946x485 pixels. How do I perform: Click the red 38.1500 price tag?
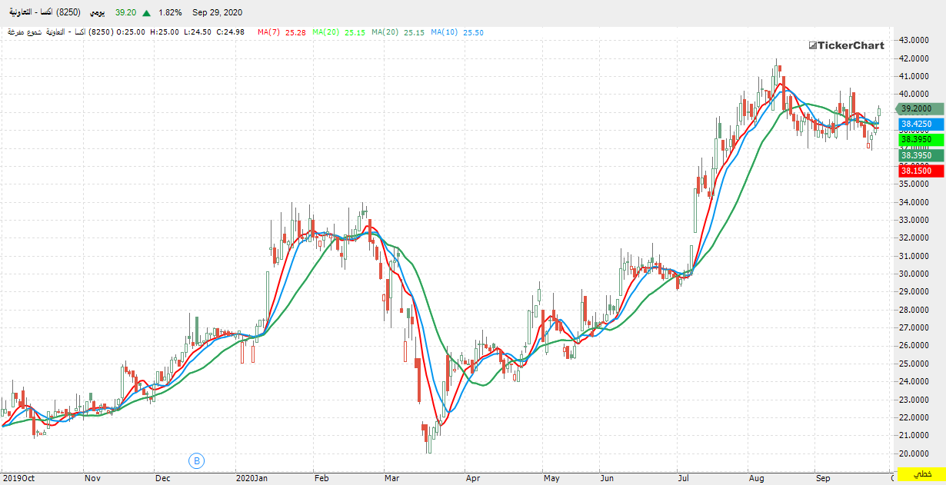[916, 171]
